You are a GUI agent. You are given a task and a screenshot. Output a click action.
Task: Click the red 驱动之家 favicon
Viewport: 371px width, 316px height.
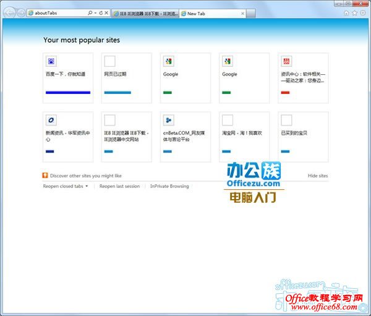(x=286, y=61)
